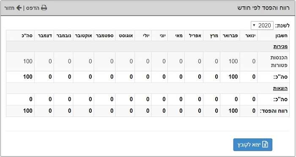The width and height of the screenshot is (296, 157).
Task: Click the אוגוסט column header
Action: pos(126,35)
